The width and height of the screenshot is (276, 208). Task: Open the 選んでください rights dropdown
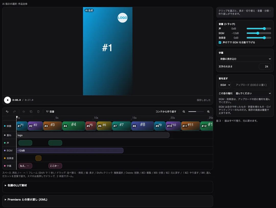[x=252, y=93]
